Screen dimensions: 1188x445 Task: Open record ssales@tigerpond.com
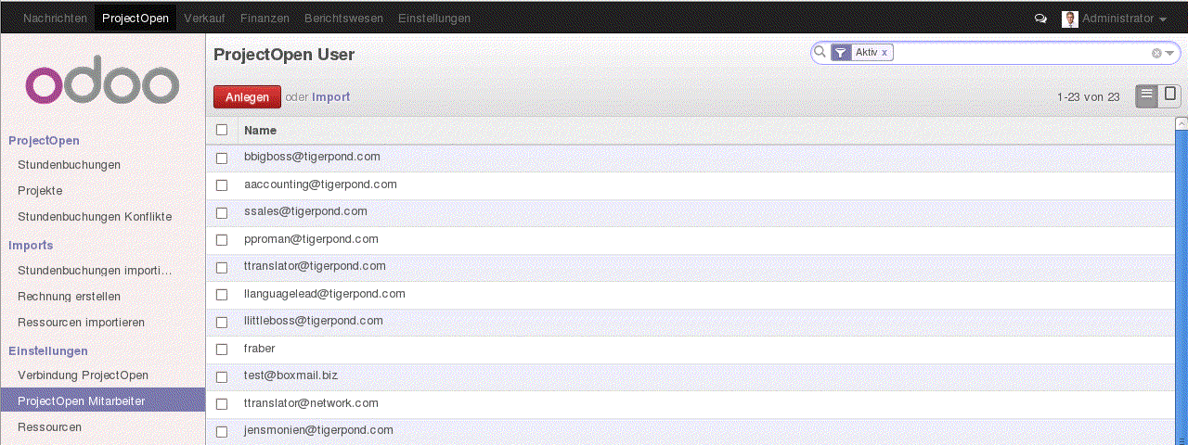305,212
